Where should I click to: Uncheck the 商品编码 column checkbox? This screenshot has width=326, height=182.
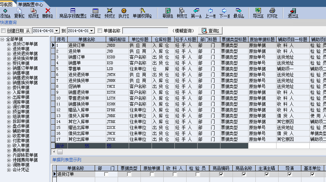click(x=221, y=174)
